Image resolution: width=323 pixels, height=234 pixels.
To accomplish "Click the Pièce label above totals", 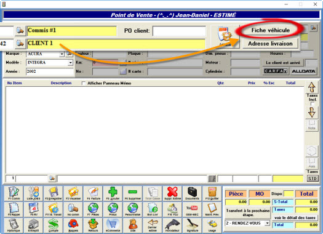I will [236, 194].
